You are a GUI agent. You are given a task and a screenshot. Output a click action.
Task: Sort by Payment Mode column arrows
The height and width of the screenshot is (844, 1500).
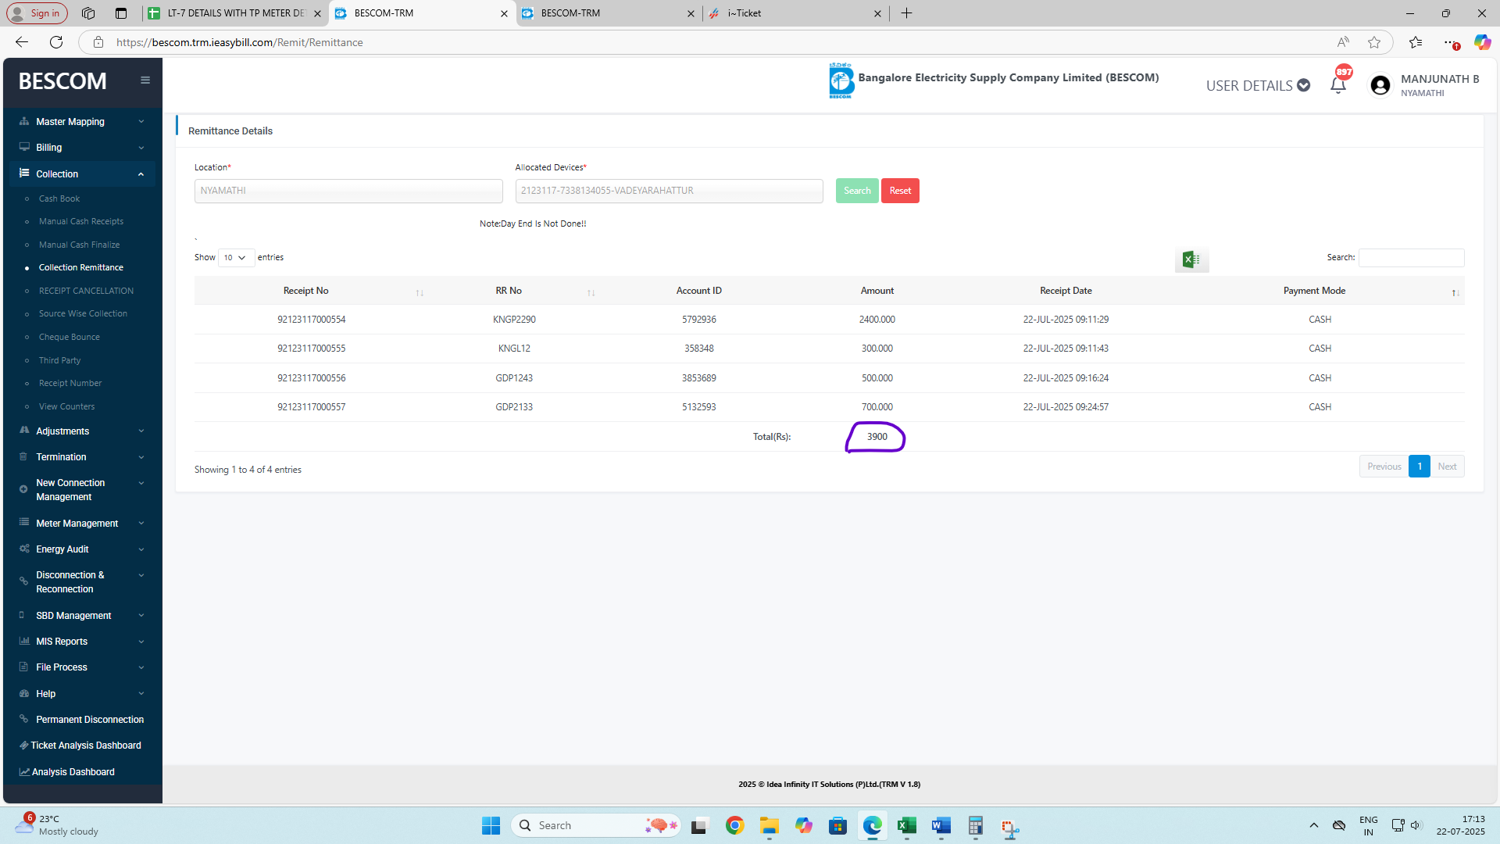pyautogui.click(x=1455, y=293)
